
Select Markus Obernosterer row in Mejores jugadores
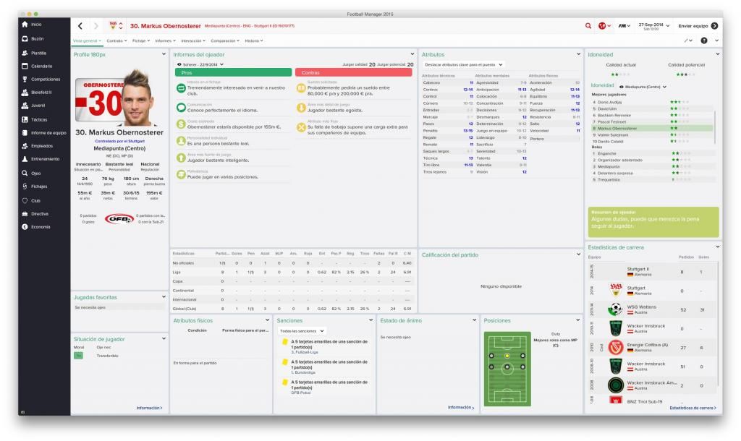tap(652, 129)
